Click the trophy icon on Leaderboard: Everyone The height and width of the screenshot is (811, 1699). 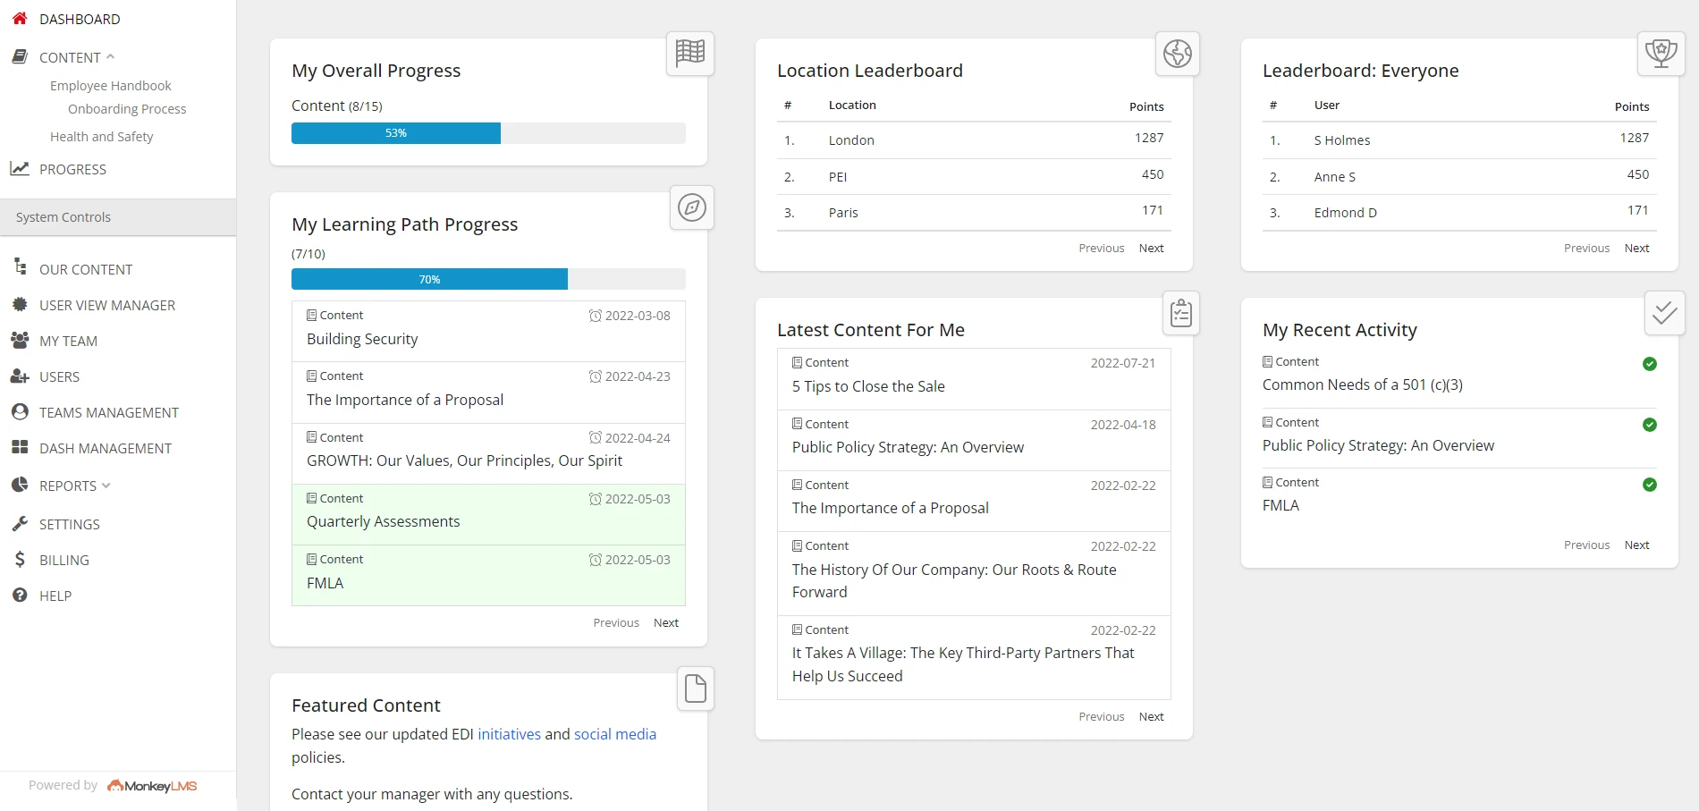1661,54
